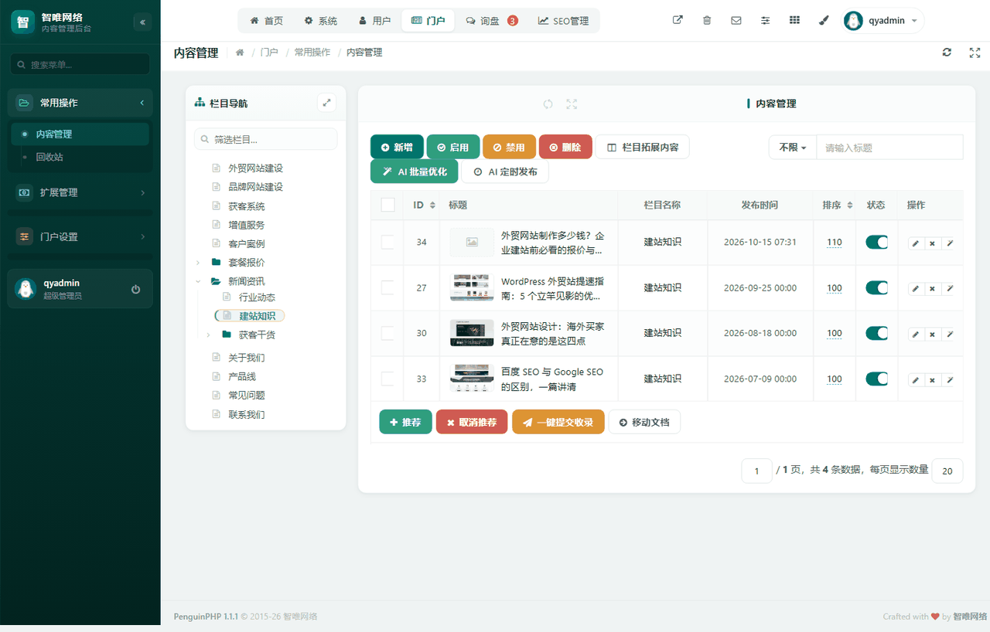Expand the 门户设置 sidebar menu
Image resolution: width=990 pixels, height=632 pixels.
click(80, 236)
